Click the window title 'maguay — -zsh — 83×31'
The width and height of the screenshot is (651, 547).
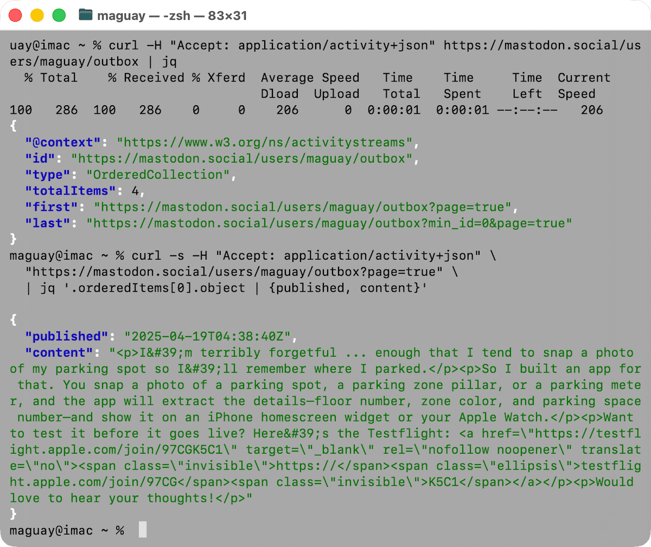[171, 16]
